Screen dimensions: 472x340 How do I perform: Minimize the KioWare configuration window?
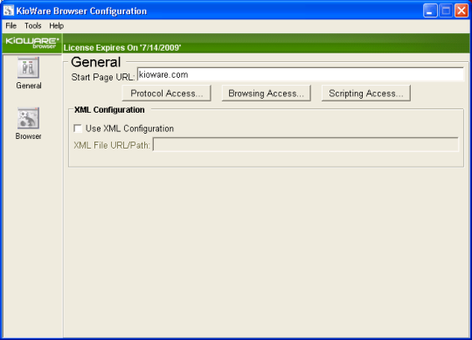(x=430, y=10)
